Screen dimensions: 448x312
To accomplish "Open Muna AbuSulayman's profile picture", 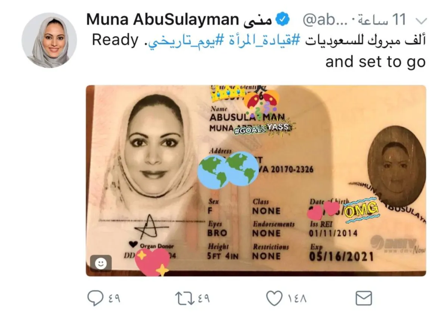I will pyautogui.click(x=49, y=40).
